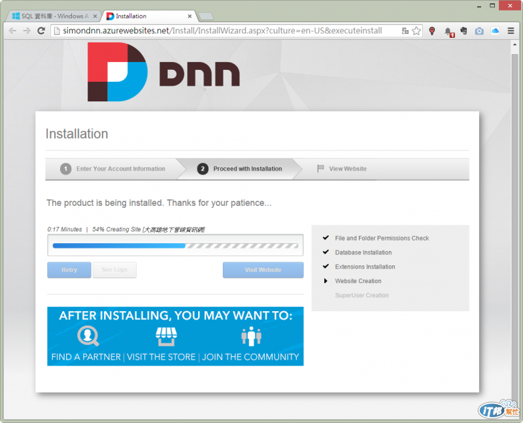Click the 'Website Creation' text
The image size is (523, 423).
click(x=358, y=281)
